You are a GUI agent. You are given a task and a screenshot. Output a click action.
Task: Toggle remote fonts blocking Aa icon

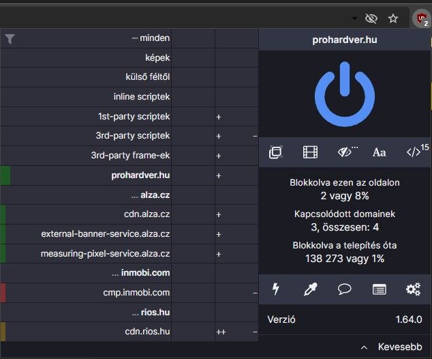coord(379,152)
